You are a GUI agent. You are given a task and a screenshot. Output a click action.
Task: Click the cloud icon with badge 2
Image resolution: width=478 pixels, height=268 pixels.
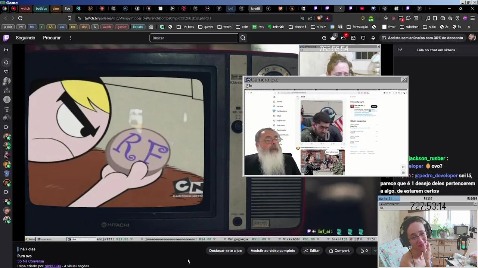point(333,38)
